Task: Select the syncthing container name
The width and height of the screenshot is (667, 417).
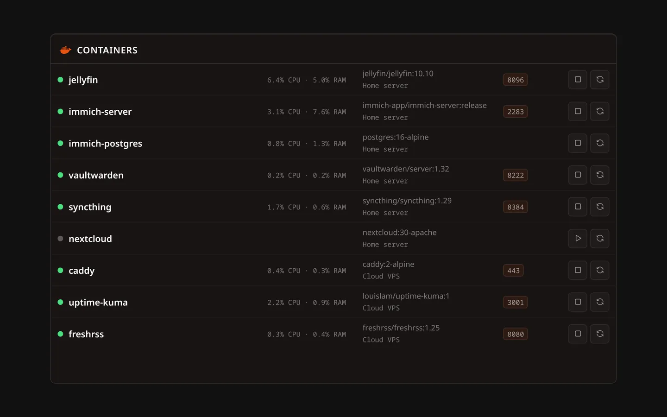Action: click(90, 207)
